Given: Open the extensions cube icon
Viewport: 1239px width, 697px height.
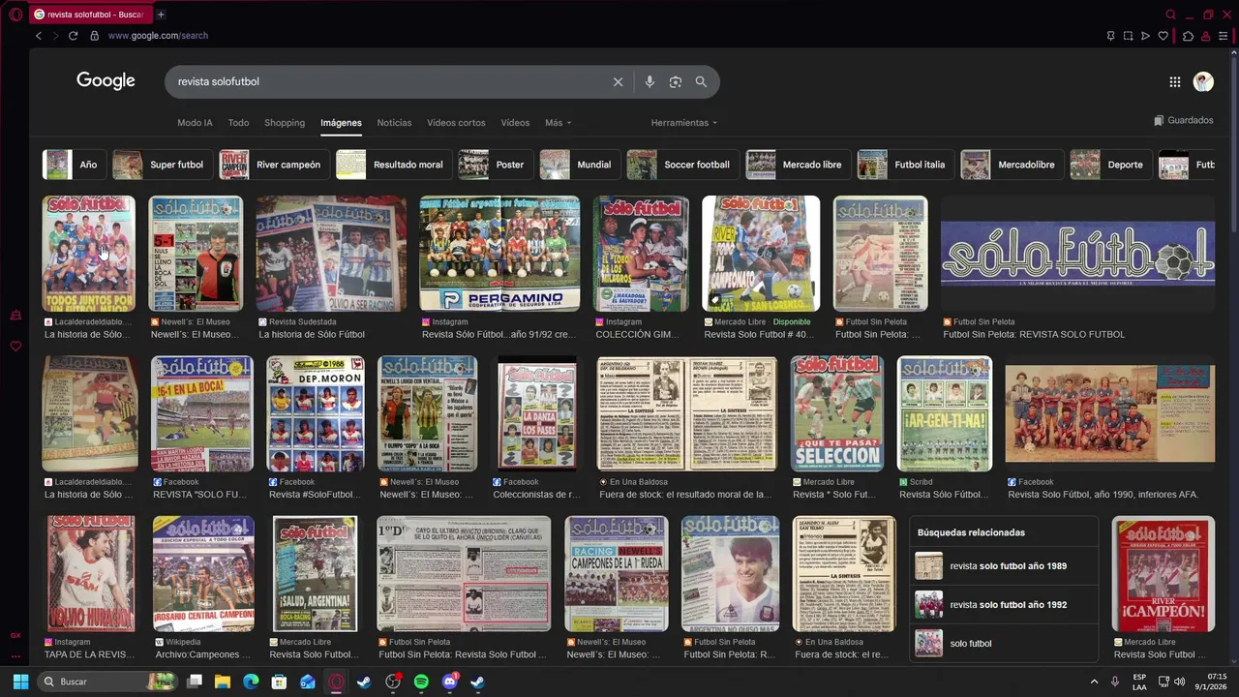Looking at the screenshot, I should (x=1188, y=36).
